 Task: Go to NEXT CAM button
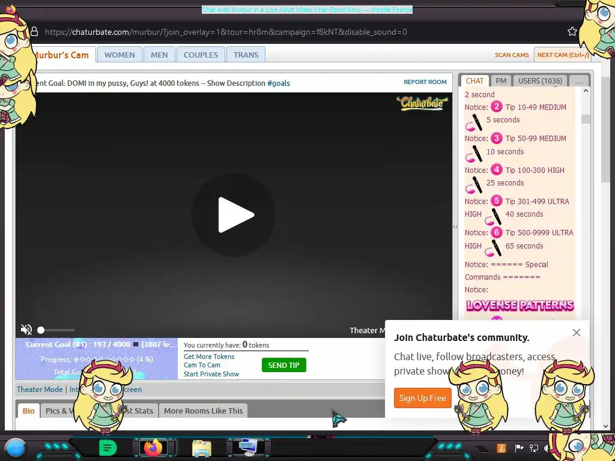(563, 55)
